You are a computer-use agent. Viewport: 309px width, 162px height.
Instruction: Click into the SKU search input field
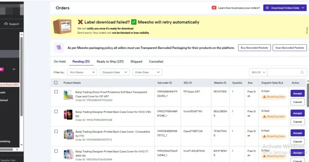[x=283, y=72]
